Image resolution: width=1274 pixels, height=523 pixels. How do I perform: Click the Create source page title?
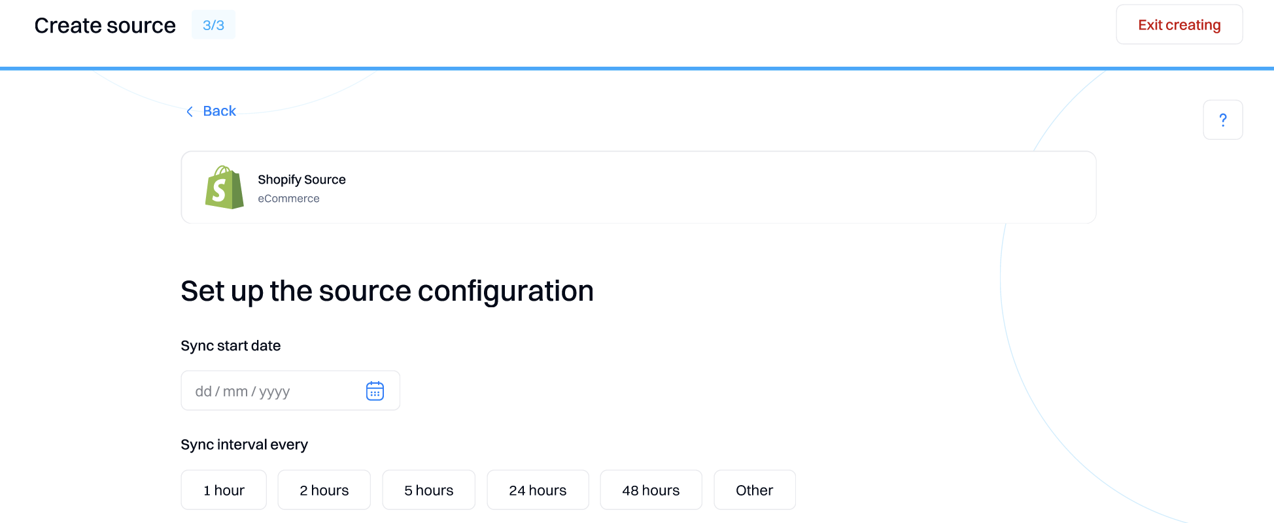[105, 25]
